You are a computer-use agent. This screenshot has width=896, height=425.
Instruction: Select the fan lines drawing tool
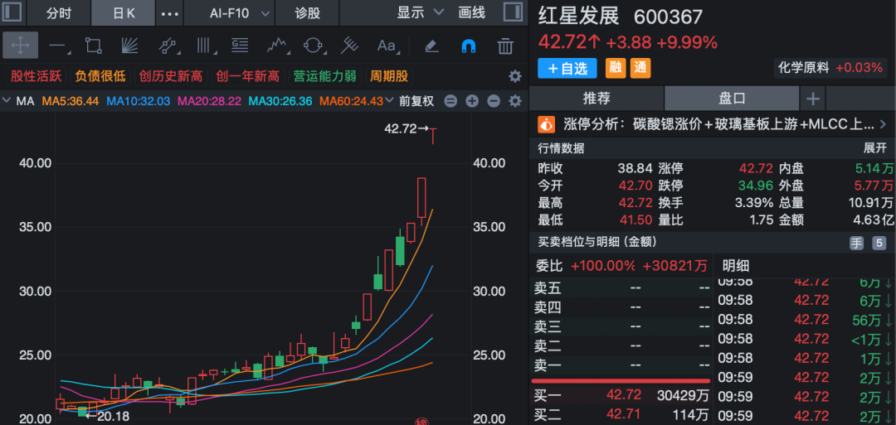129,45
